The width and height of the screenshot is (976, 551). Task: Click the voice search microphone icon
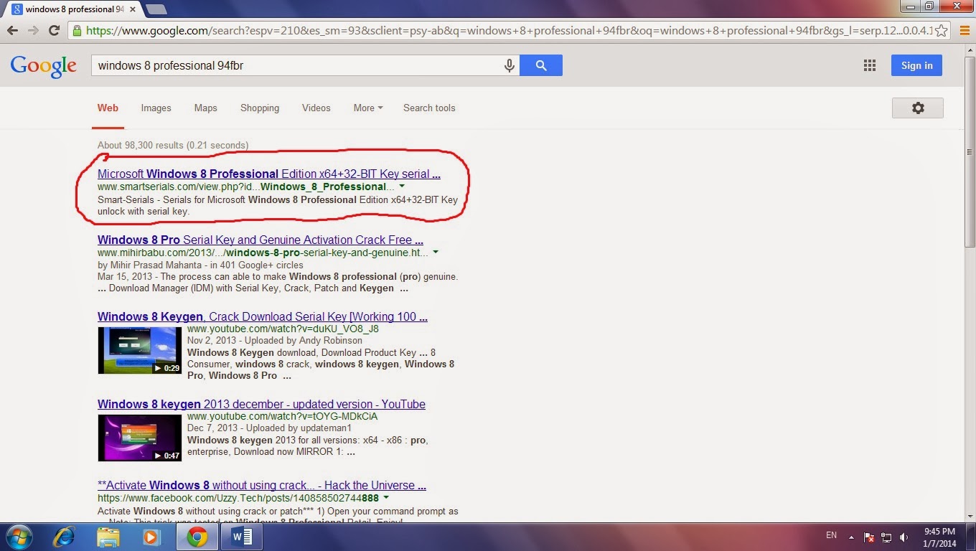tap(510, 65)
